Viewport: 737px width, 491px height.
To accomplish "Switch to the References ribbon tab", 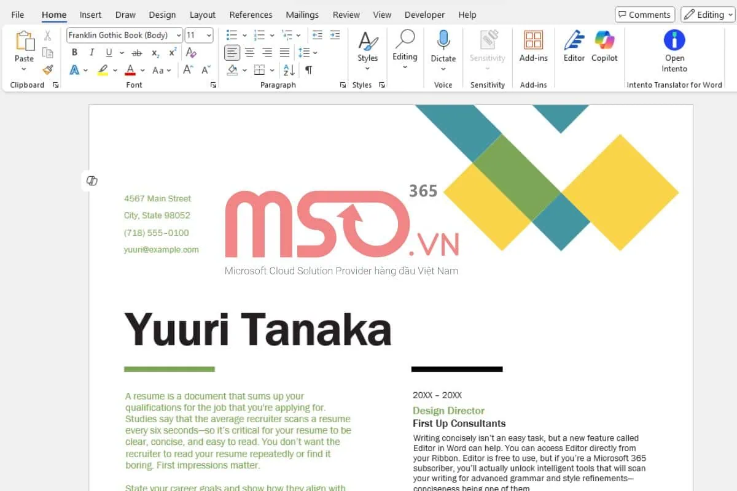I will click(x=251, y=15).
